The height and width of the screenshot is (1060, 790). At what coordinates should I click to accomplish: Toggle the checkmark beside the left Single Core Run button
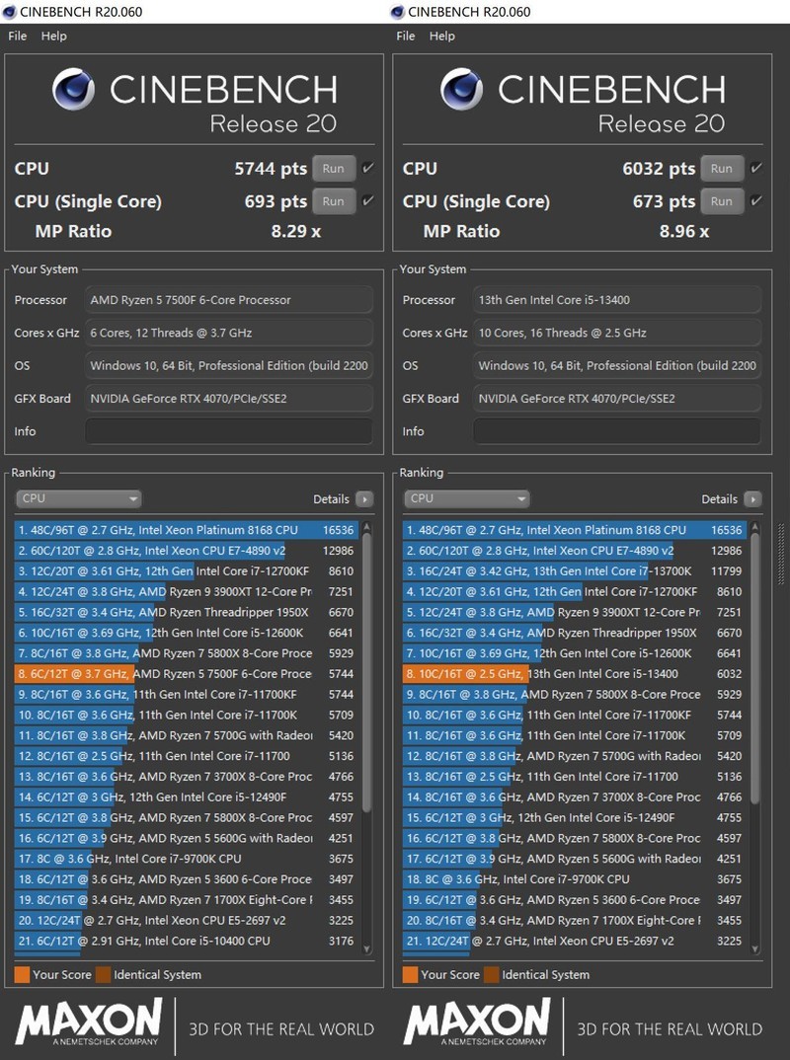pyautogui.click(x=367, y=200)
